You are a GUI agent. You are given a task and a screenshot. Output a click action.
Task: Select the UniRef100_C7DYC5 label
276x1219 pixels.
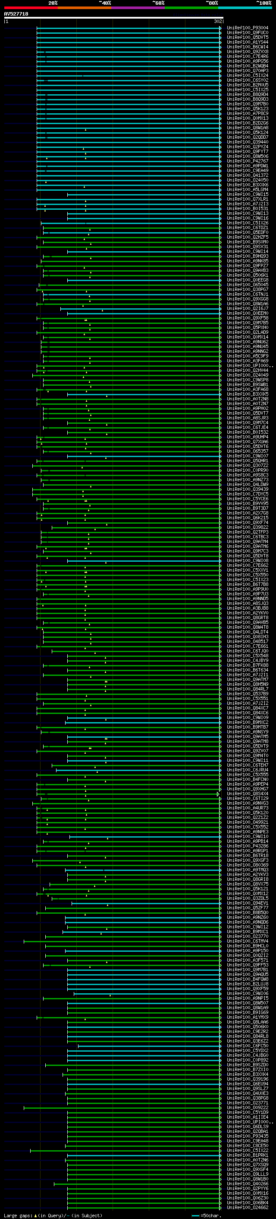pos(247,494)
